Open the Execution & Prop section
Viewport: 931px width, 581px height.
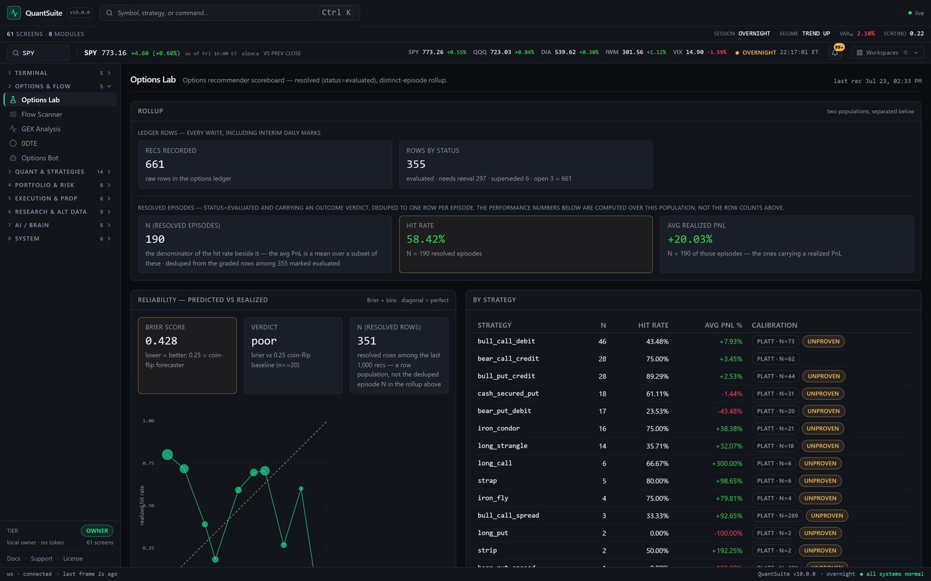click(x=60, y=199)
